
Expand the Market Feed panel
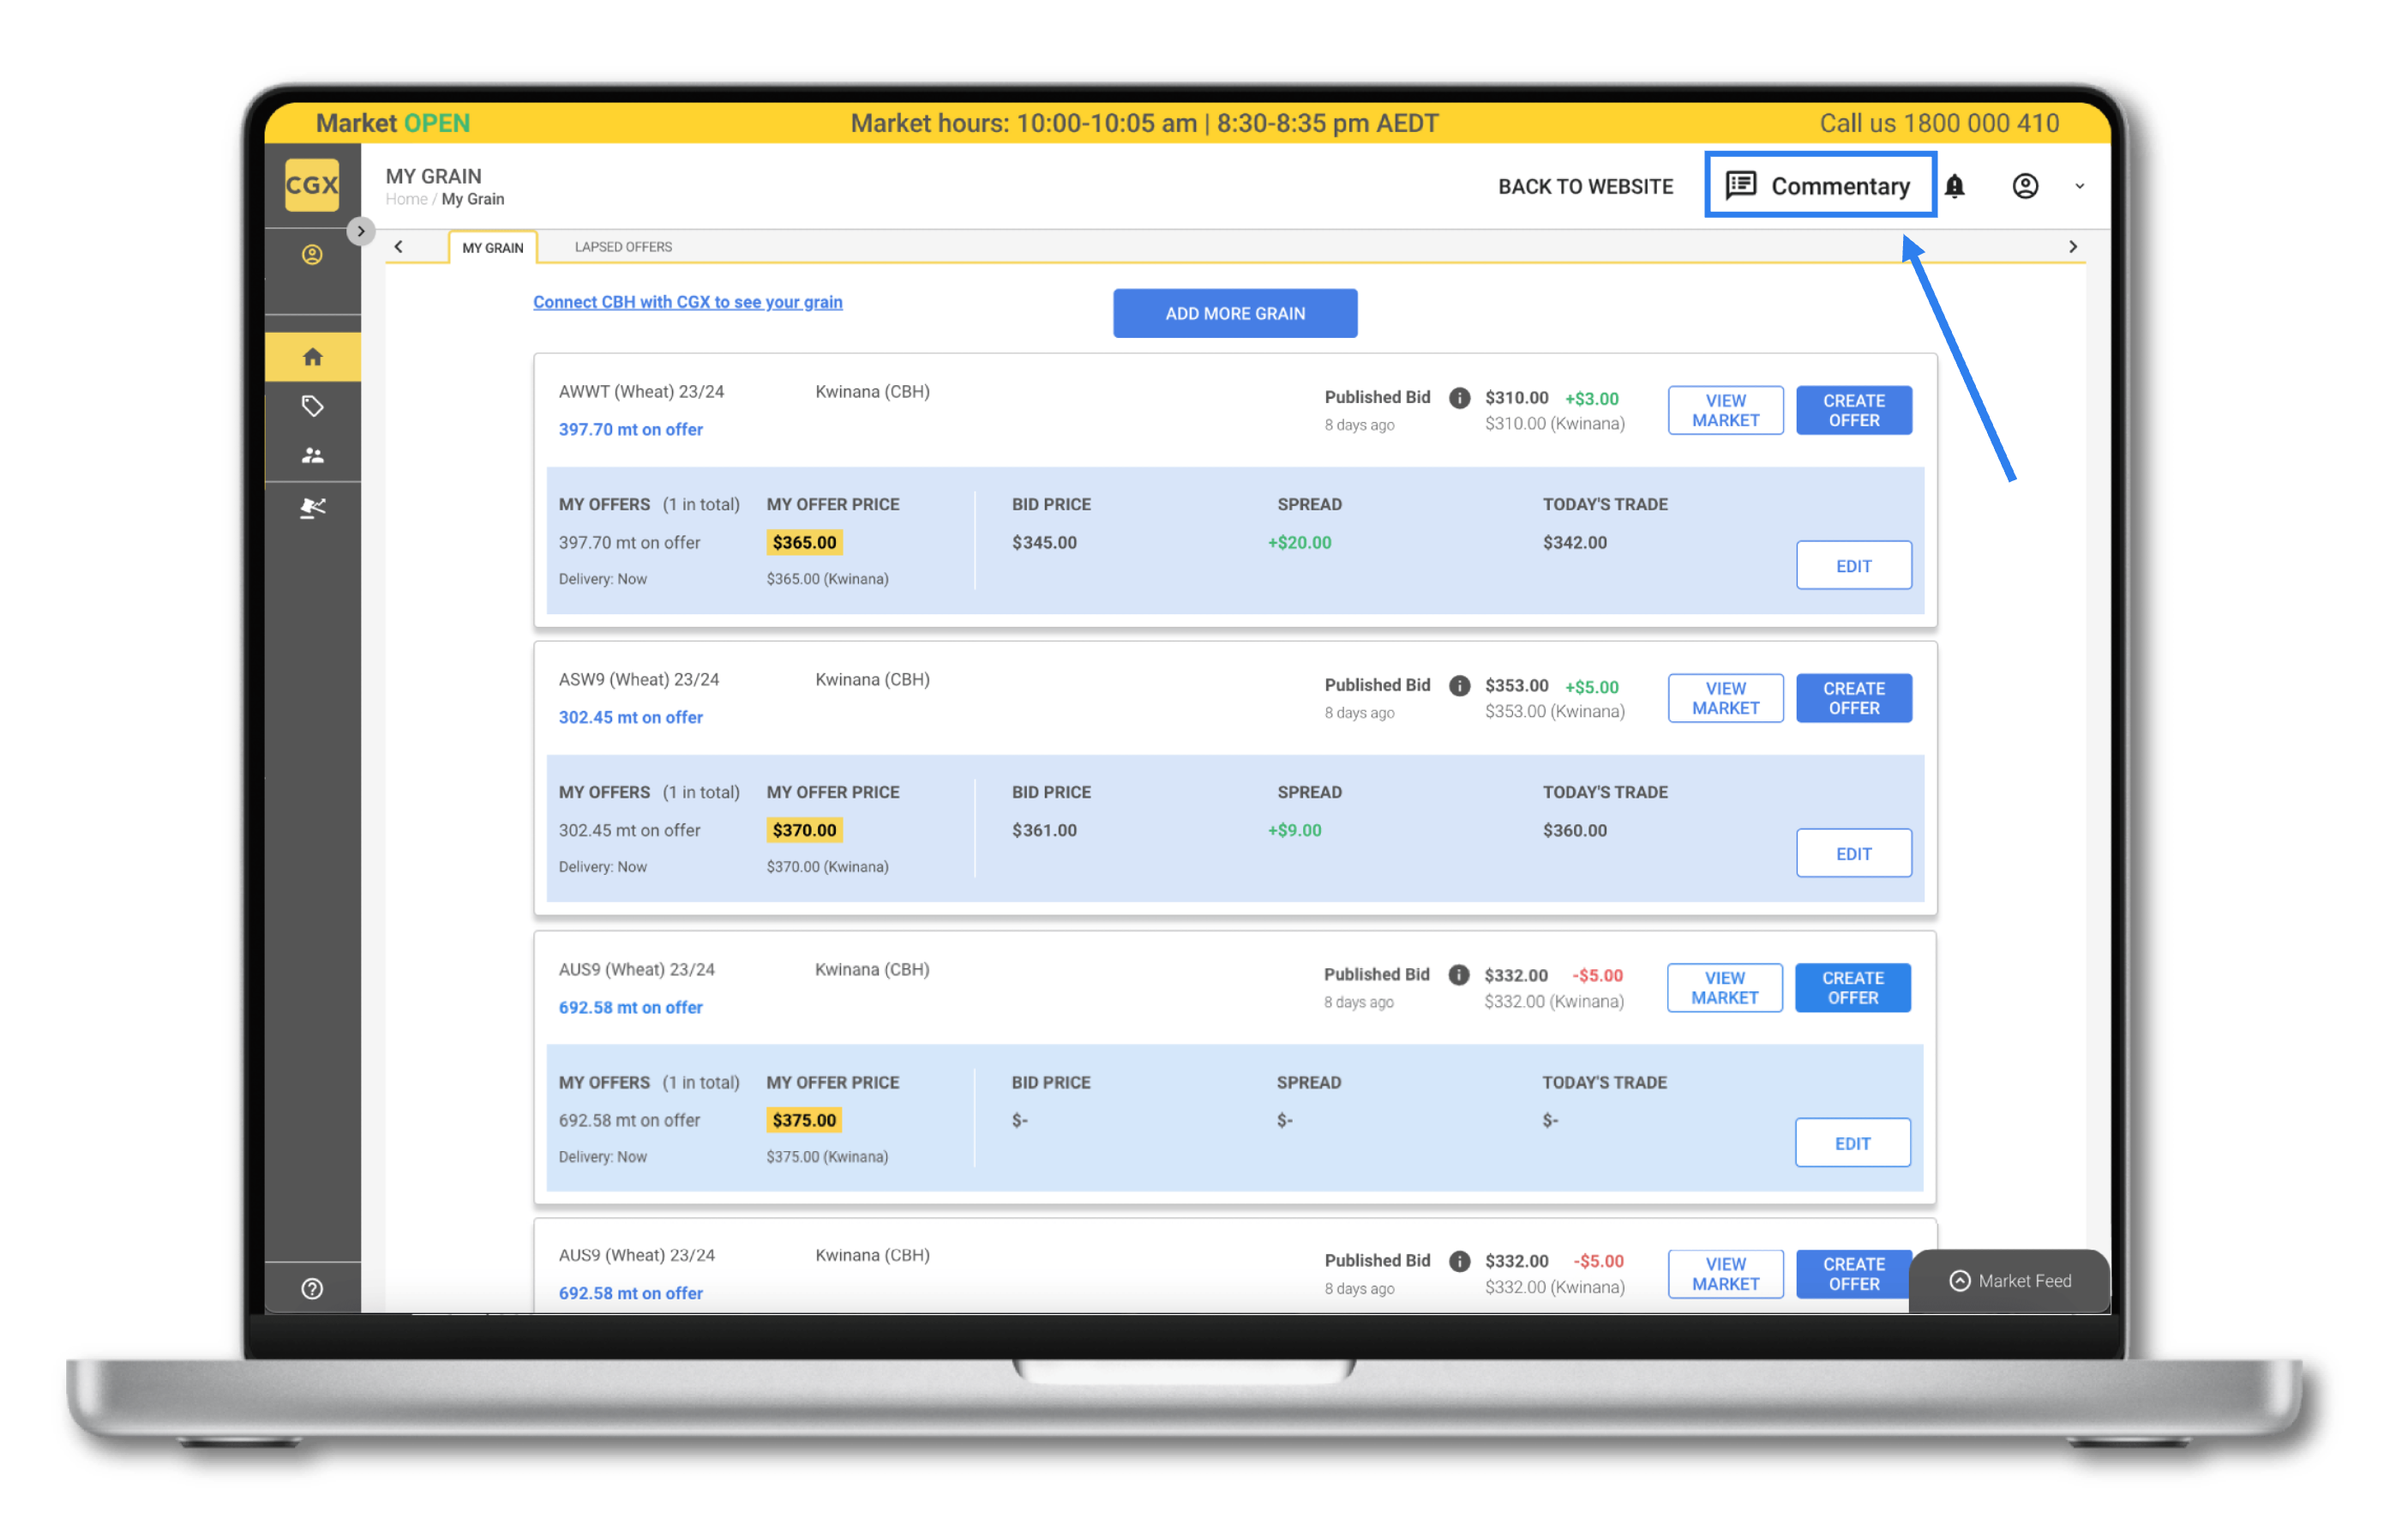pyautogui.click(x=2010, y=1281)
